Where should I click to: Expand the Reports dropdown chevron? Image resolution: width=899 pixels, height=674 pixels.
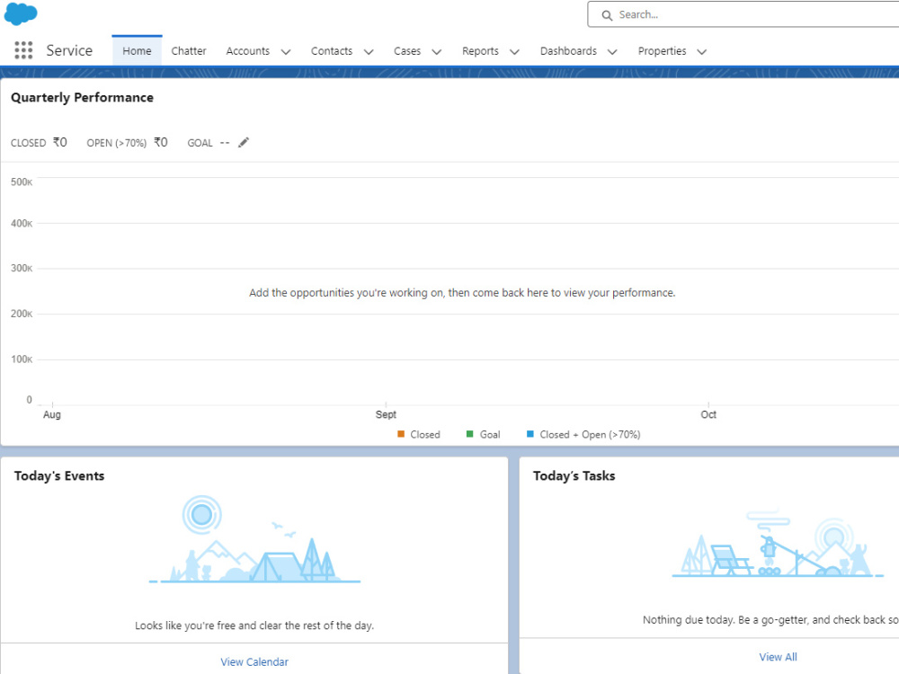click(514, 51)
